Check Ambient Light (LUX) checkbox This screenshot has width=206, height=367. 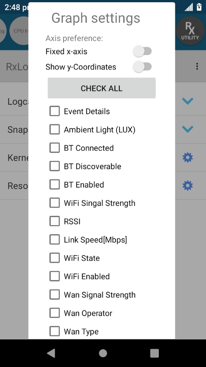click(54, 129)
